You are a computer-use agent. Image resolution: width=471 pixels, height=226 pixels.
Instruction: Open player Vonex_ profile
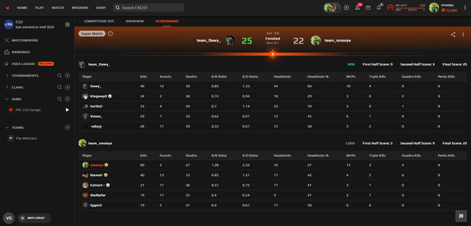tap(97, 117)
